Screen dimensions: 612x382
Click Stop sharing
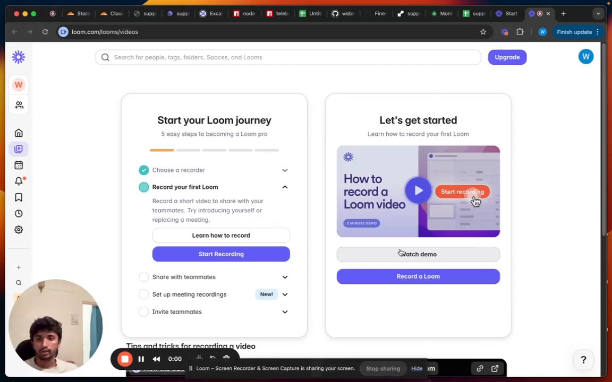383,368
